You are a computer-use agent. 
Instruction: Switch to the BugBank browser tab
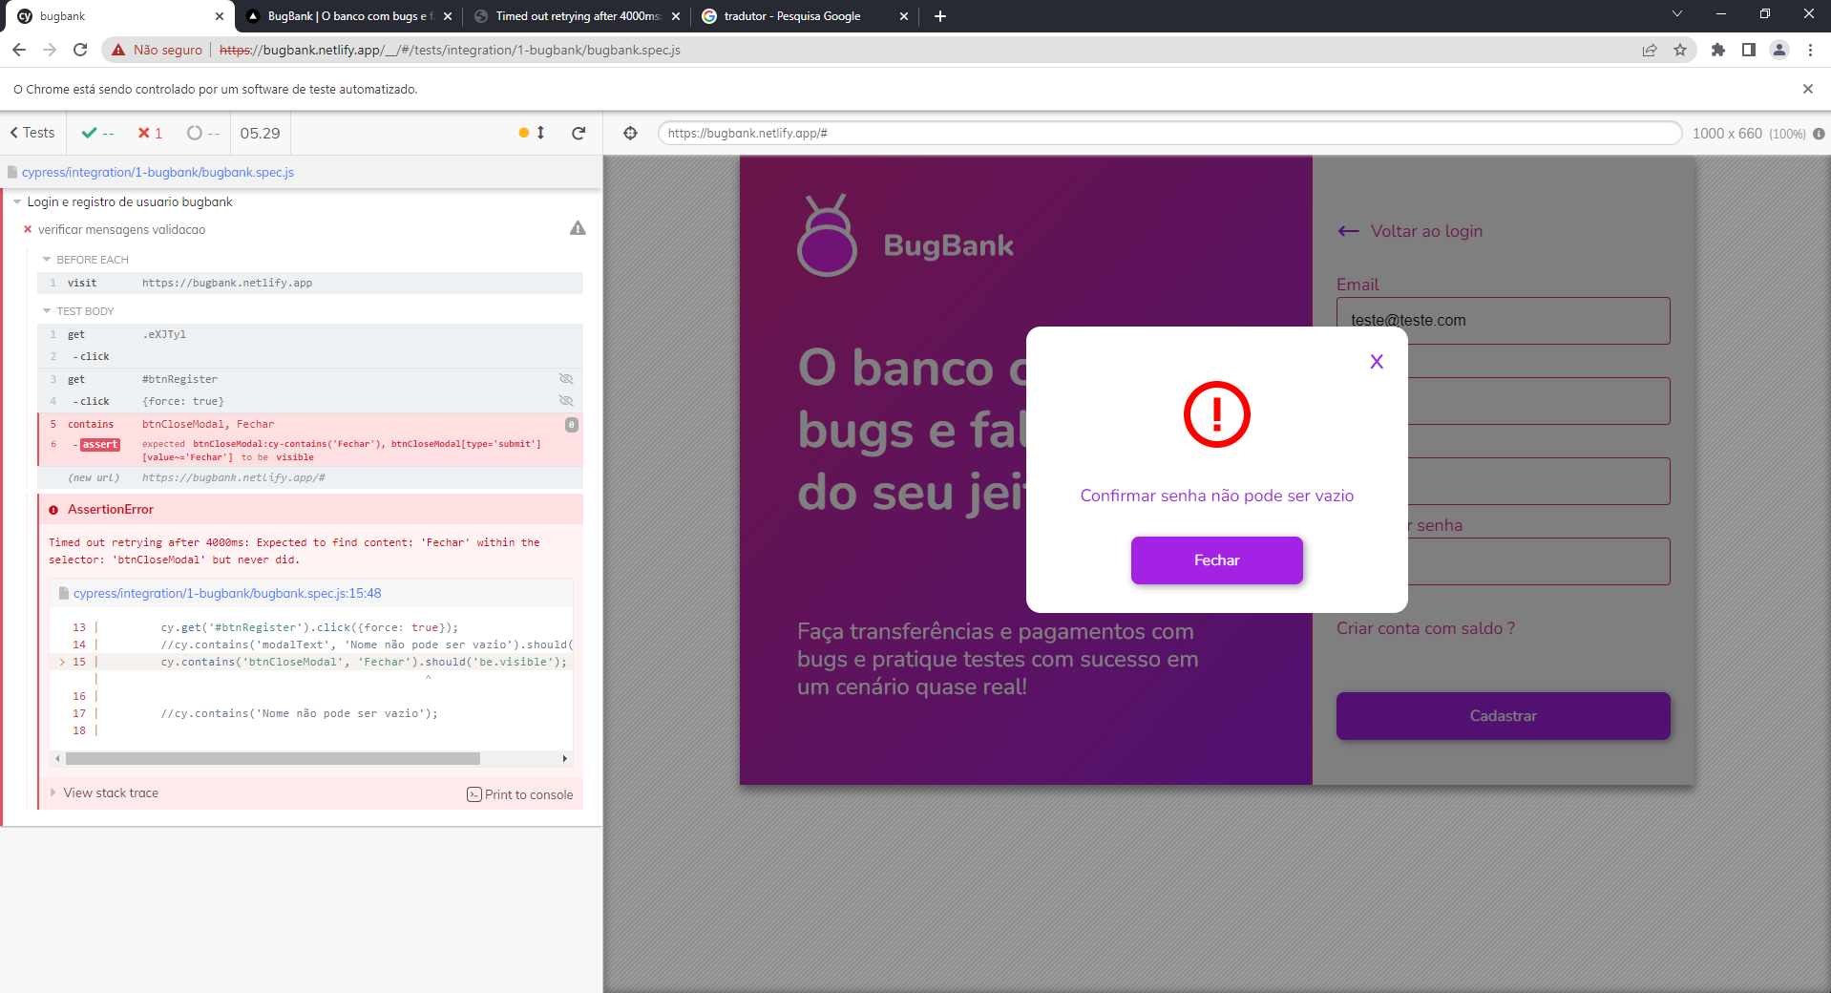coord(349,16)
